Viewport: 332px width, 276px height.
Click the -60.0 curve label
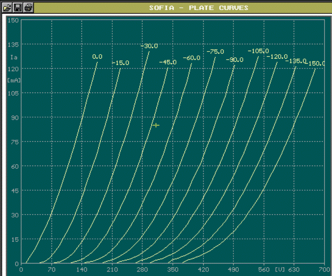[191, 58]
